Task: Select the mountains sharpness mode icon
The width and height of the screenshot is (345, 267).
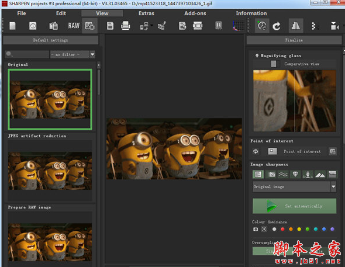Action: (320, 175)
